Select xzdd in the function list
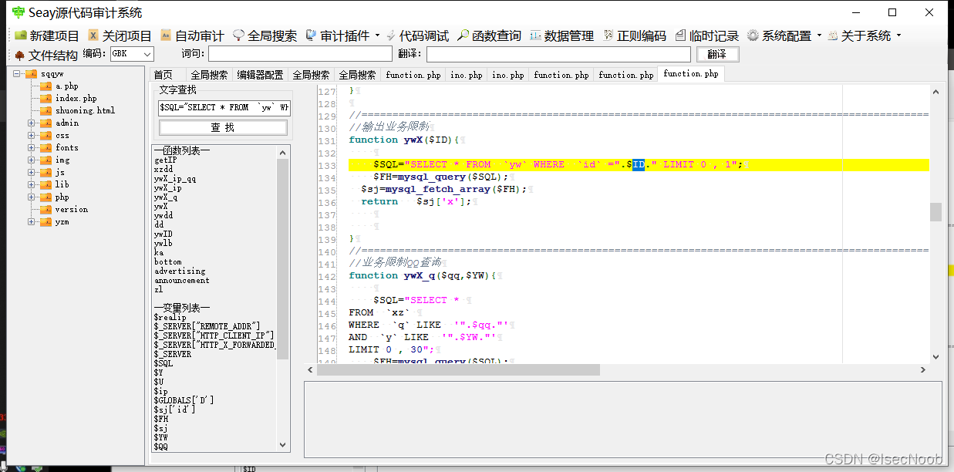Image resolution: width=954 pixels, height=472 pixels. pos(163,170)
